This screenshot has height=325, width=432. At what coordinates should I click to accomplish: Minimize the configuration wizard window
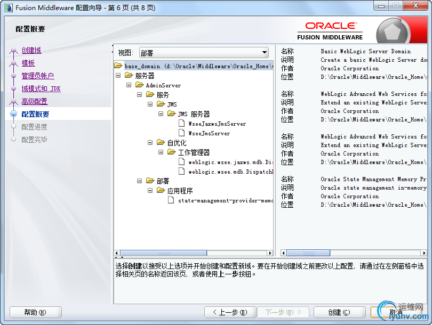click(381, 6)
